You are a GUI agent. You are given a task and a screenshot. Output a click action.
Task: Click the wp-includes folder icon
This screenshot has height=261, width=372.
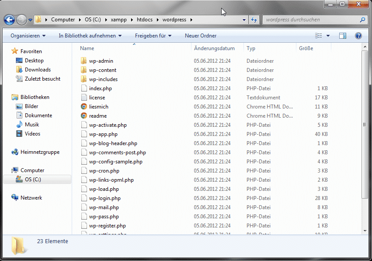click(83, 79)
